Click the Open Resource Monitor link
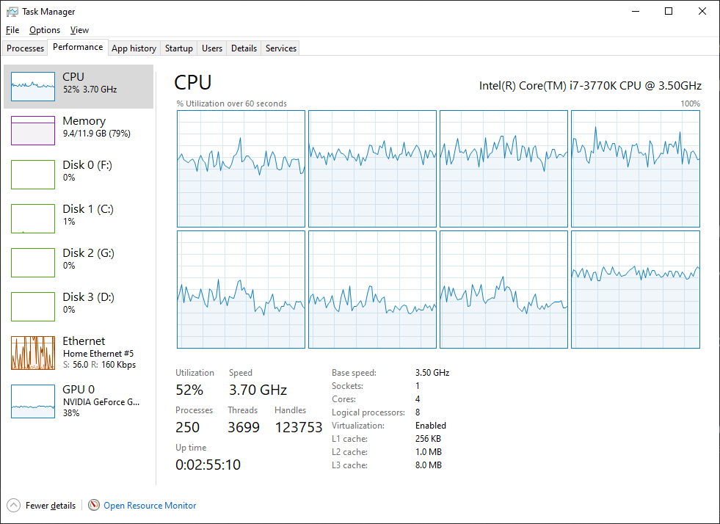Viewport: 720px width, 524px height. 150,506
